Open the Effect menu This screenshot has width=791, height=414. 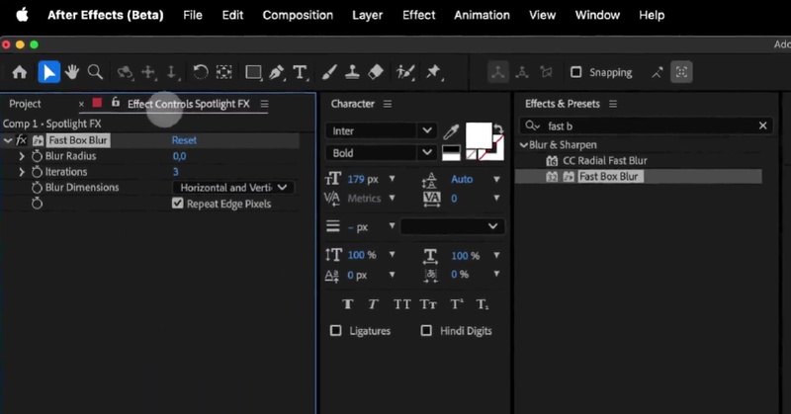point(418,15)
